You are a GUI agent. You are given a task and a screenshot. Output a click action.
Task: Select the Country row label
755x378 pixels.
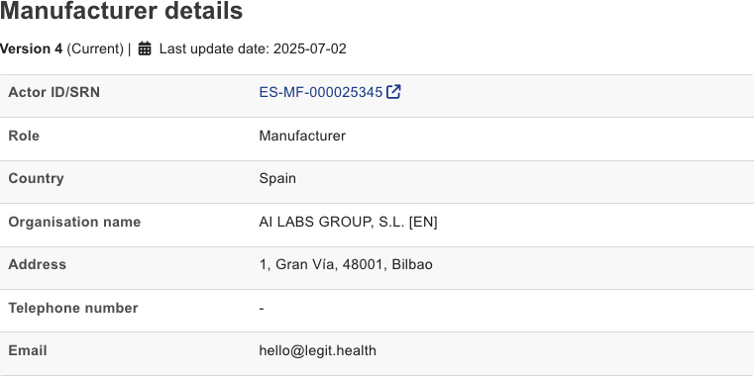[36, 178]
